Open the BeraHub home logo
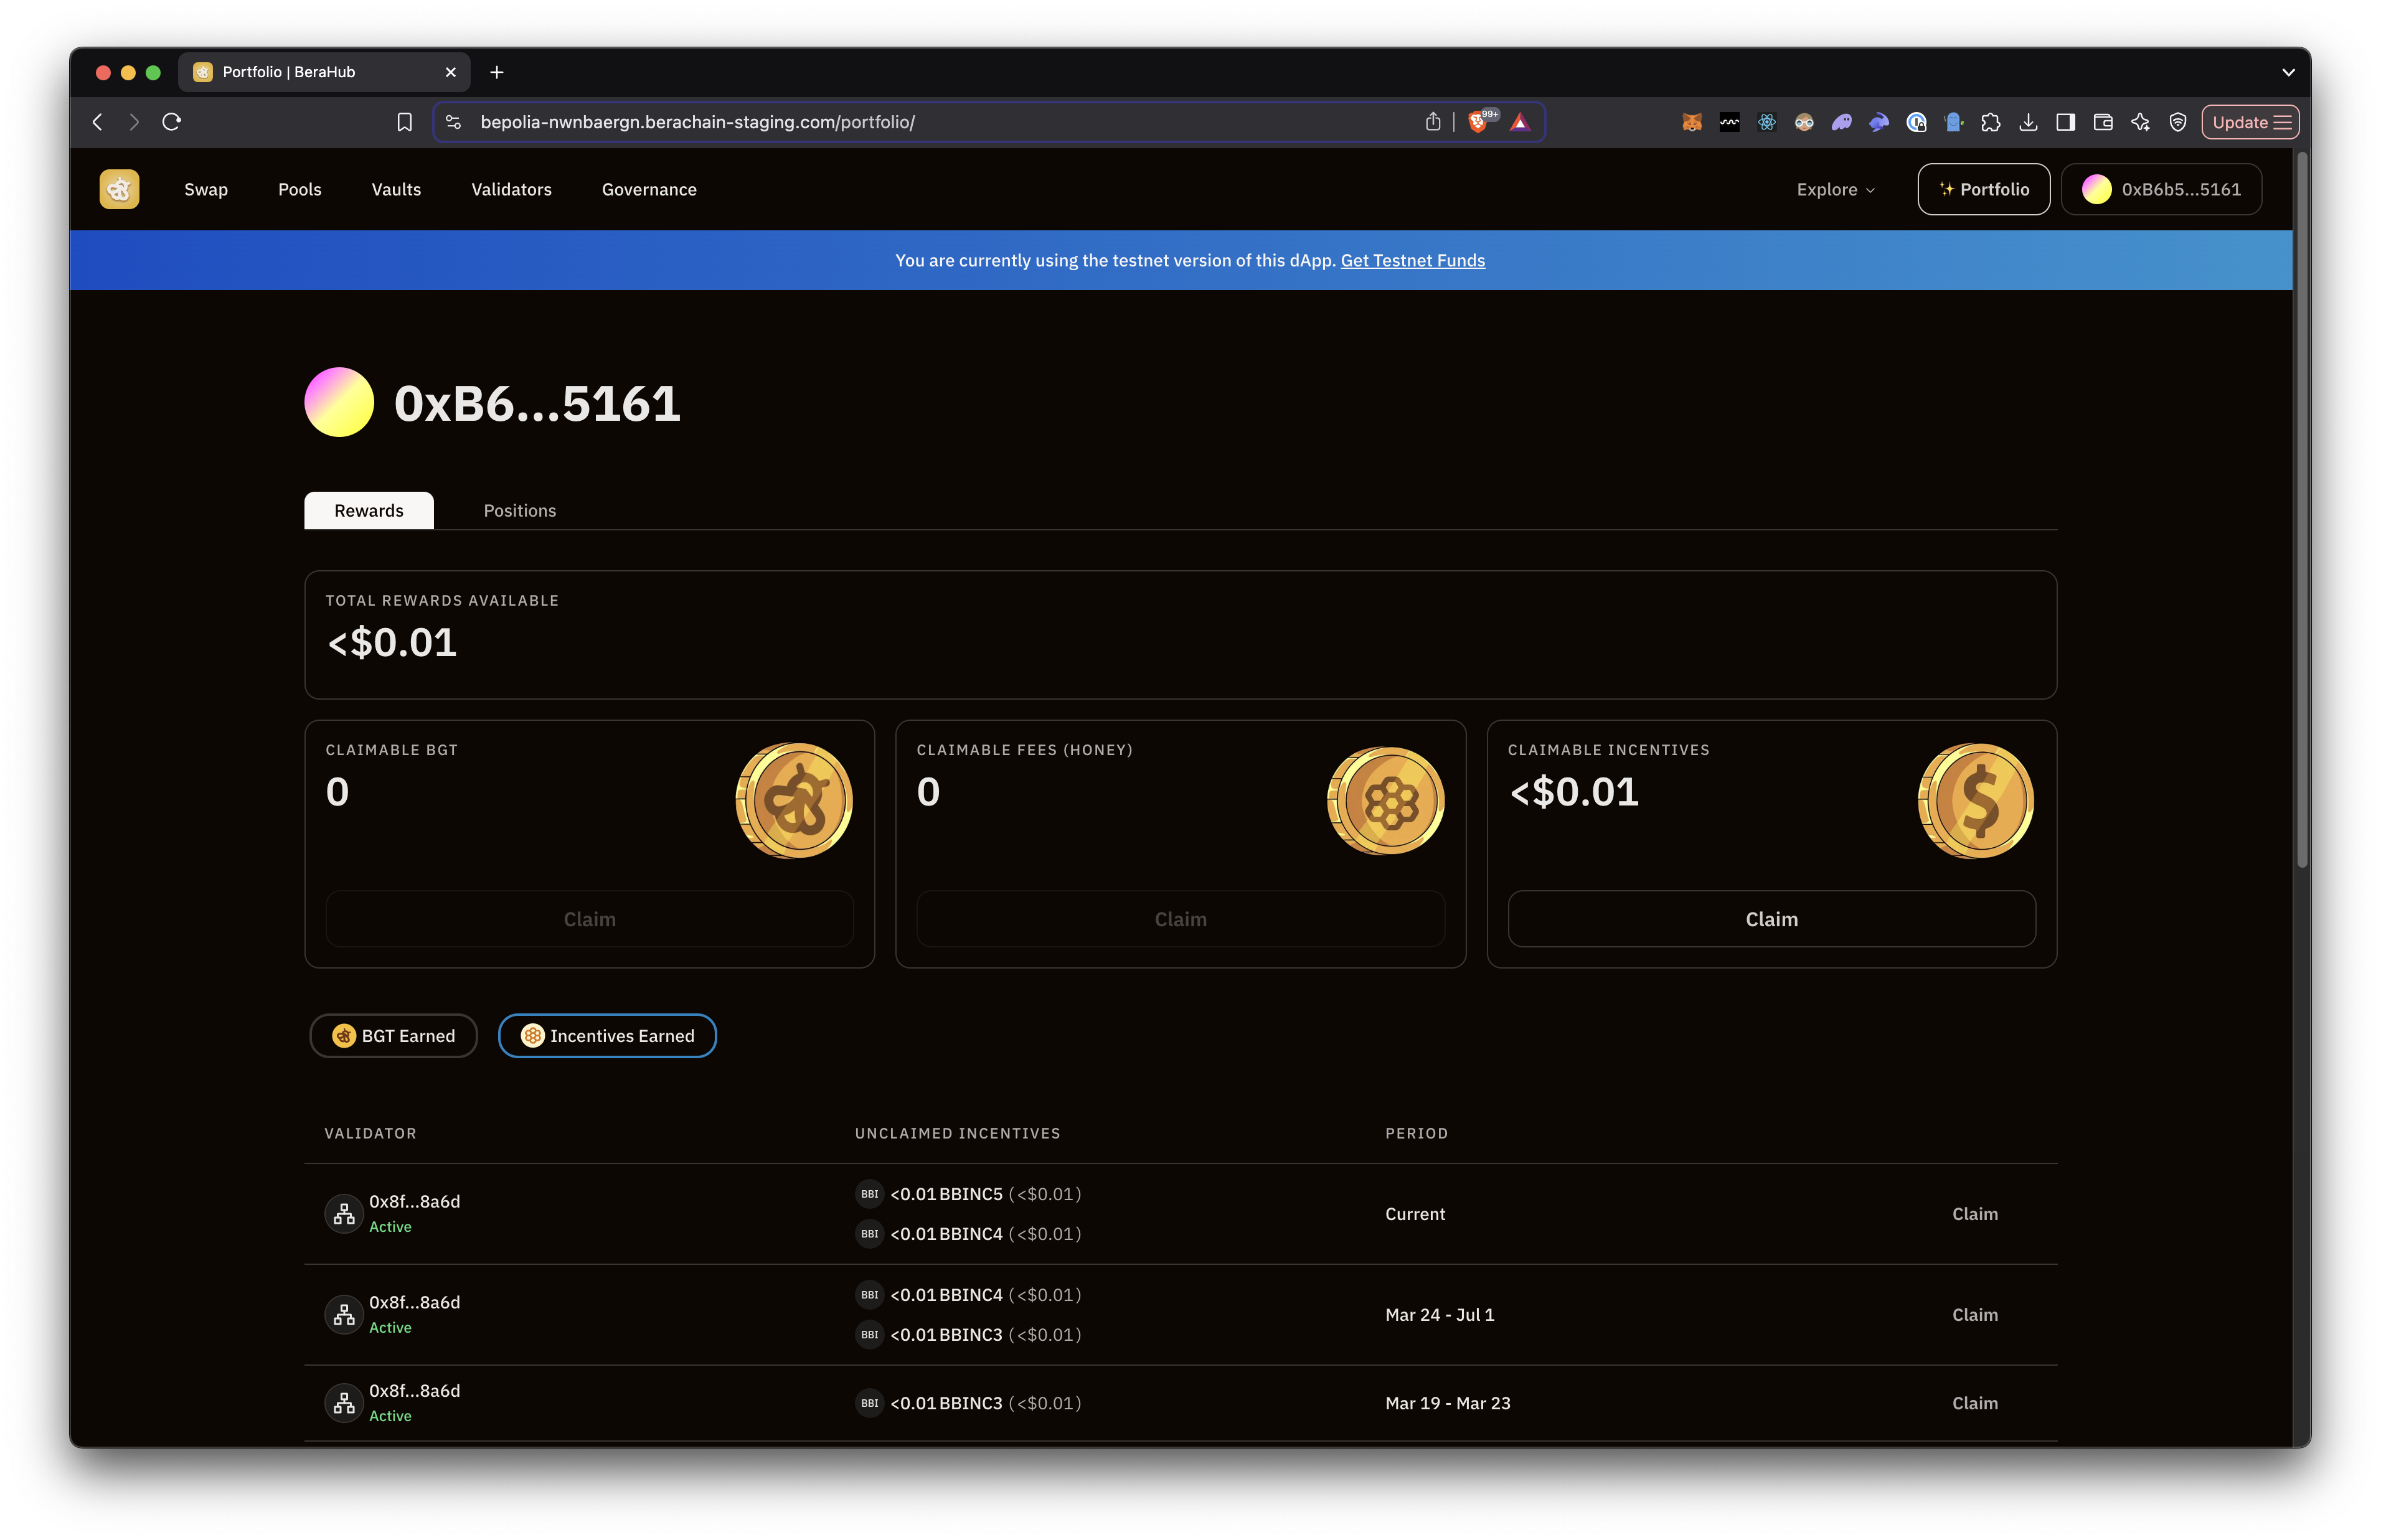 119,189
